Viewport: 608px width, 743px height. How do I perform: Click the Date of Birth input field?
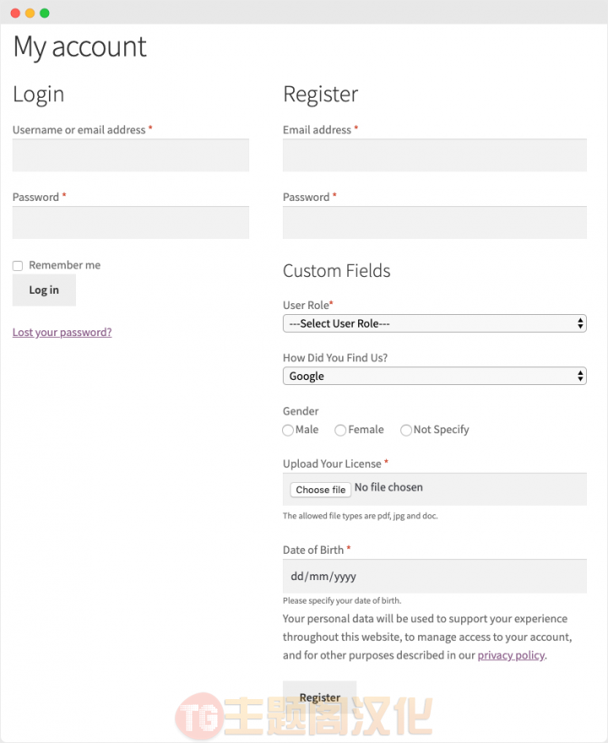point(435,576)
